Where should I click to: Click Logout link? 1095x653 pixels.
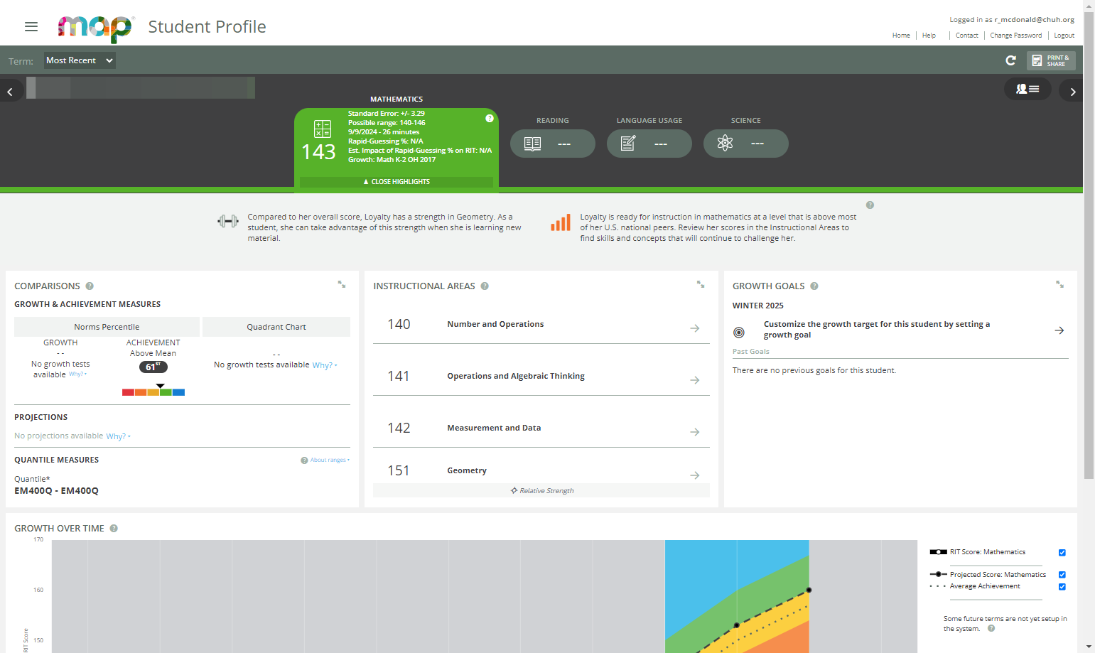coord(1064,36)
